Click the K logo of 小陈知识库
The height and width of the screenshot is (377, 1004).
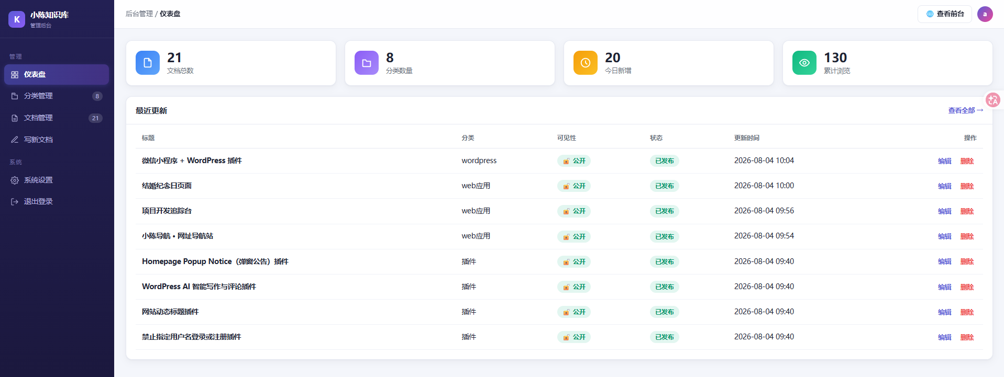click(x=17, y=19)
